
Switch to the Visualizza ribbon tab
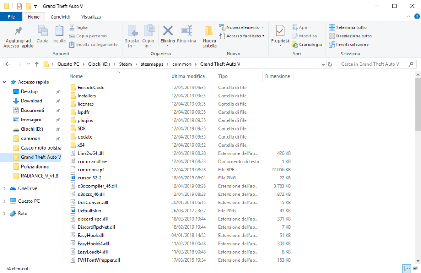(x=91, y=17)
